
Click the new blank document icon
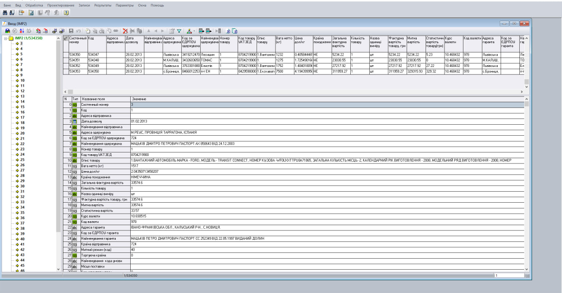88,31
